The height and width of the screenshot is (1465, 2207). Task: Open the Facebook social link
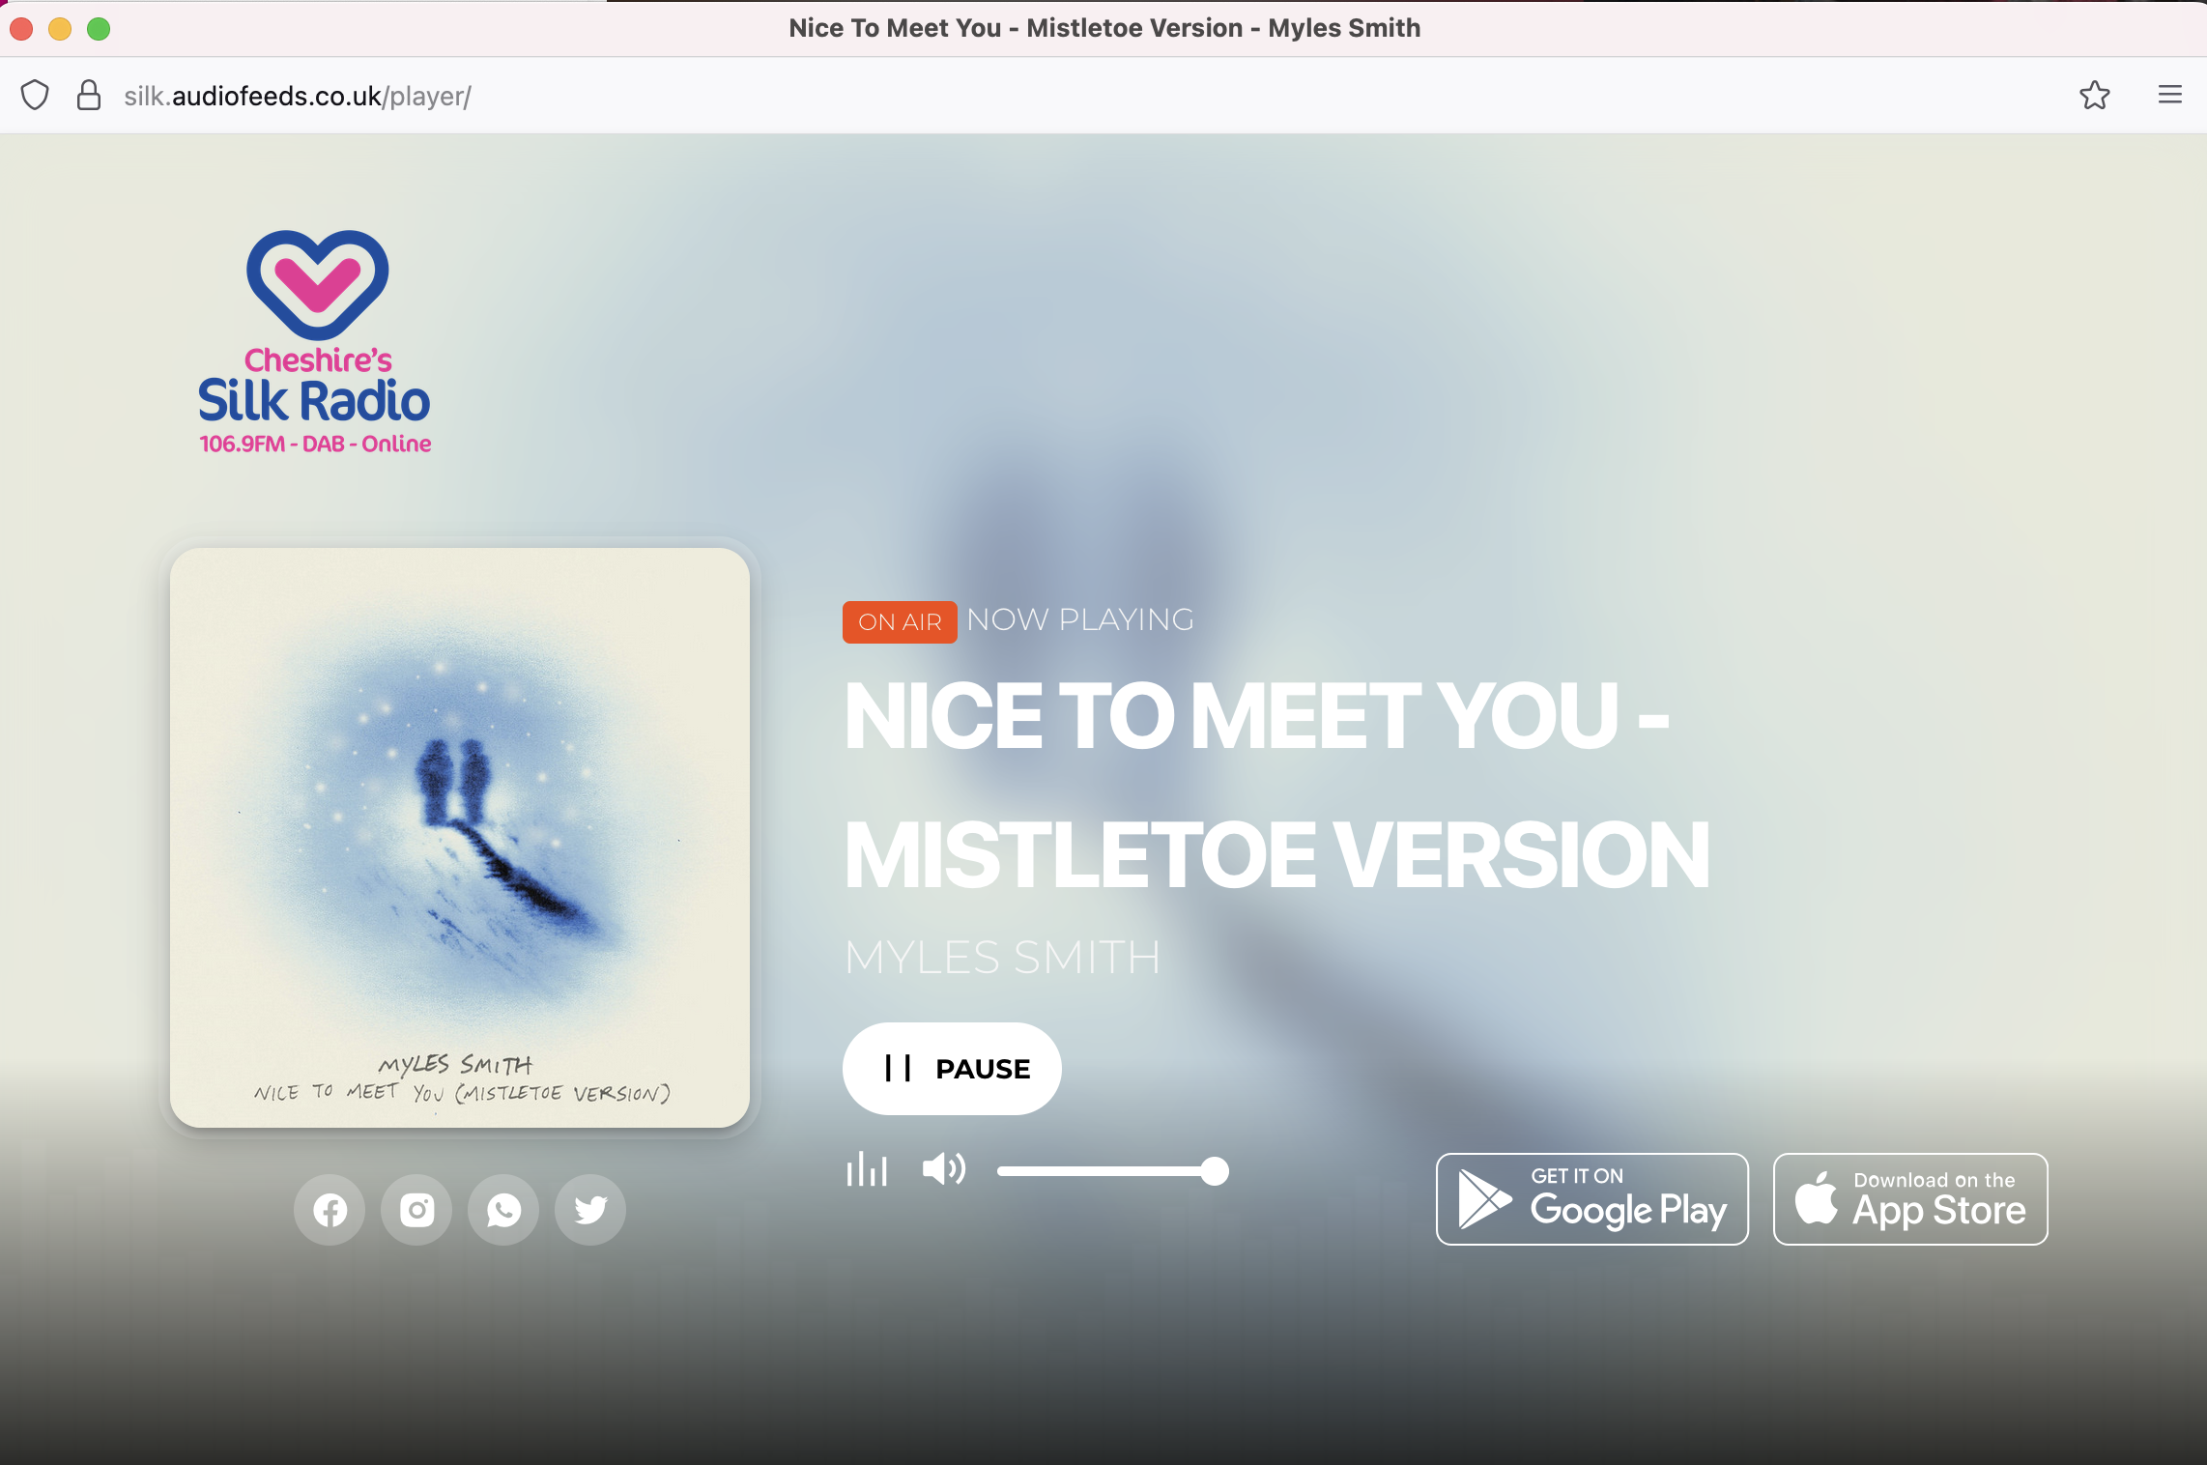click(330, 1210)
